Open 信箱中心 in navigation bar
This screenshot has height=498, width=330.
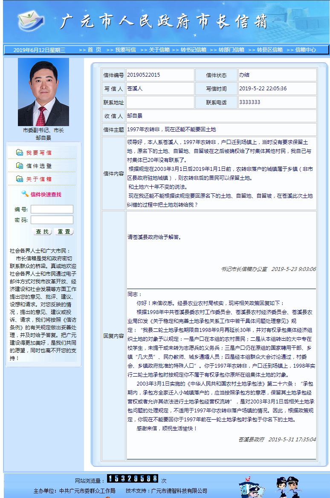[306, 49]
